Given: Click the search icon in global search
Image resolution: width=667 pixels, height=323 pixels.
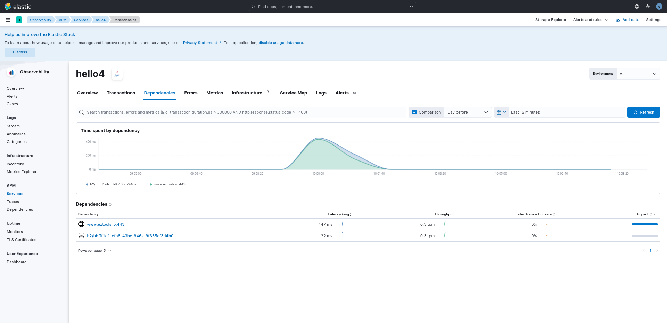Looking at the screenshot, I should (x=253, y=7).
